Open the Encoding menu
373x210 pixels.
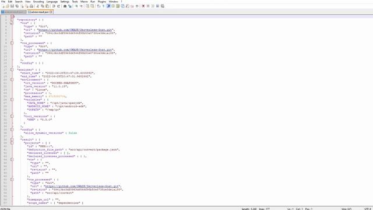point(38,2)
